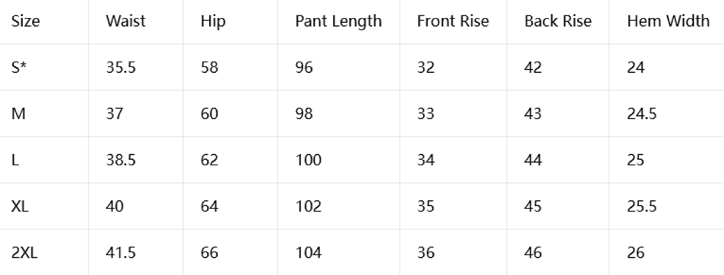This screenshot has width=724, height=275.
Task: Select the front rise value 35
Action: click(426, 206)
